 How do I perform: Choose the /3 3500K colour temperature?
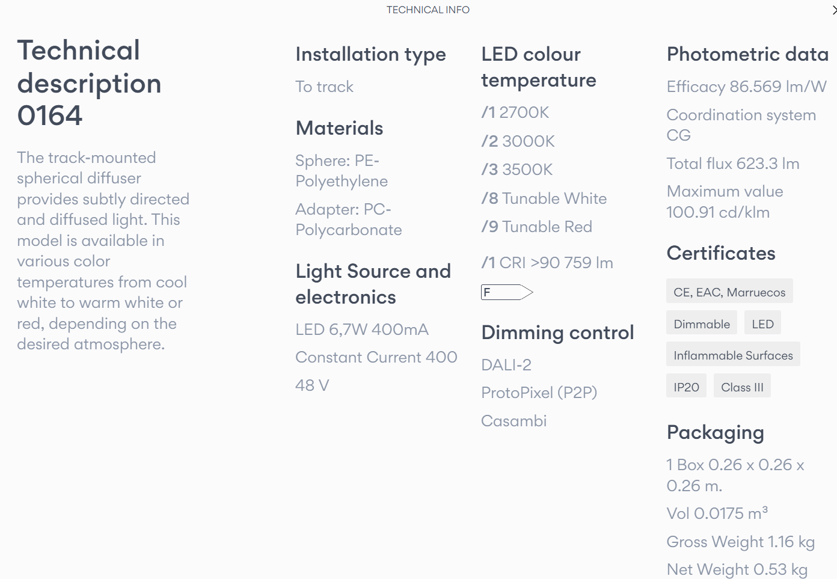coord(517,170)
